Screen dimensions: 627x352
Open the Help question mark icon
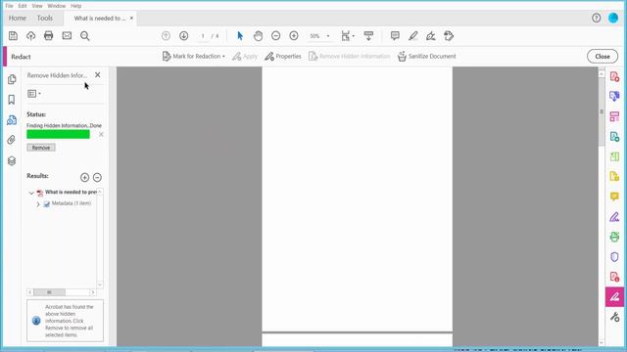coord(597,18)
